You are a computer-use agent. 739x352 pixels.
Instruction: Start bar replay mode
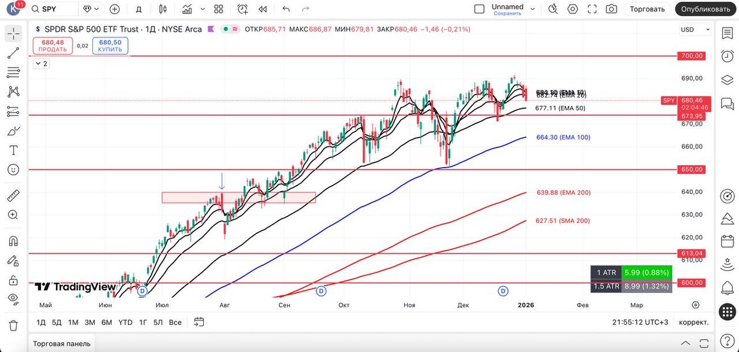tap(263, 9)
